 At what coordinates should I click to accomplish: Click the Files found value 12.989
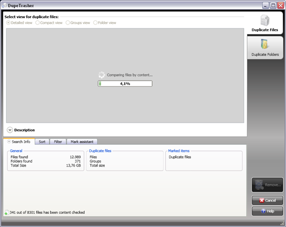[75, 157]
